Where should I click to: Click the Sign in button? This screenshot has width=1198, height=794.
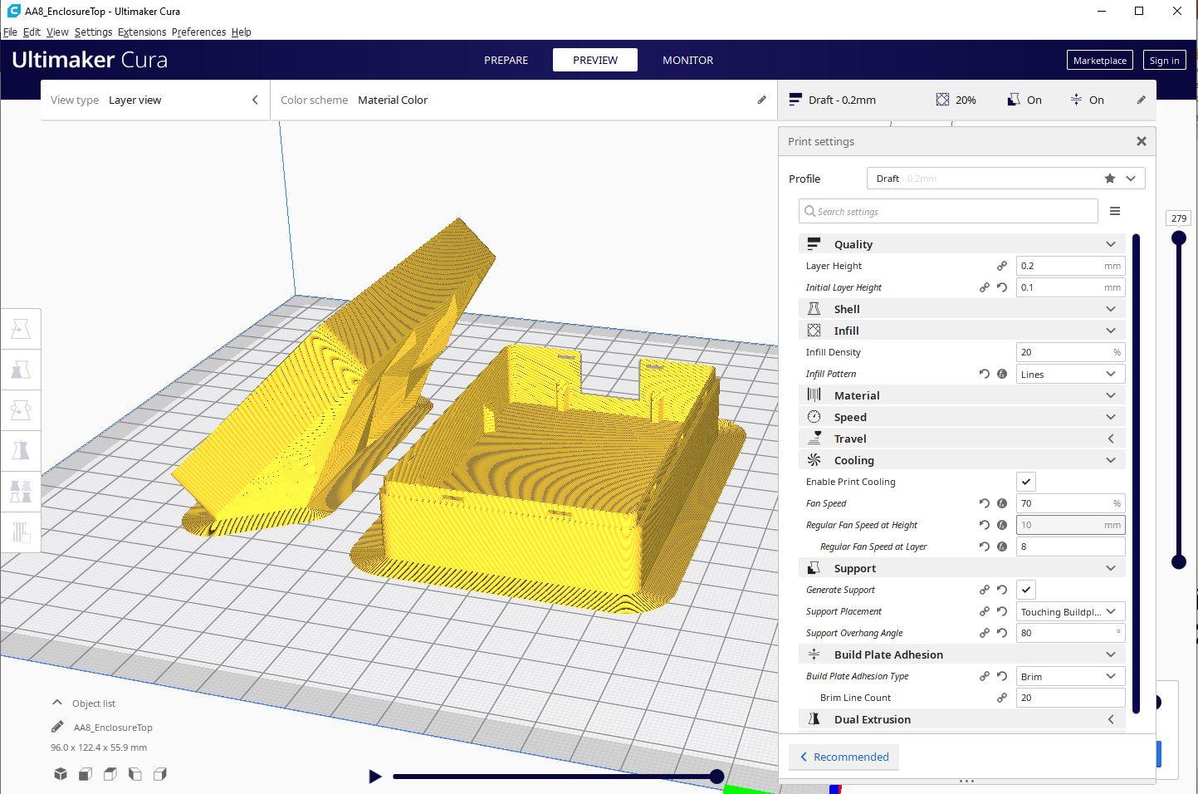click(1164, 60)
